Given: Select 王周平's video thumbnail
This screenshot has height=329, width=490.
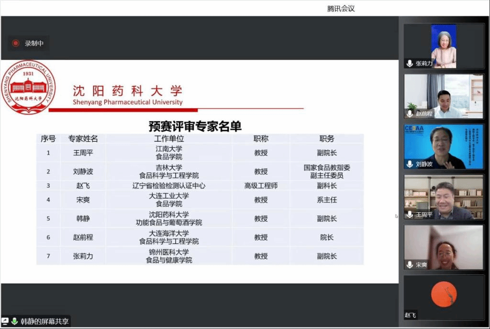Looking at the screenshot, I should click(444, 197).
